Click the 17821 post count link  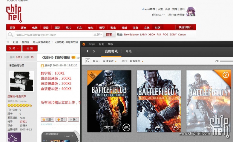click(23, 121)
